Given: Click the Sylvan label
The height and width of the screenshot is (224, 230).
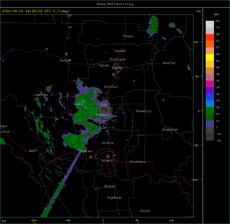Looking at the screenshot, I should (104, 65).
